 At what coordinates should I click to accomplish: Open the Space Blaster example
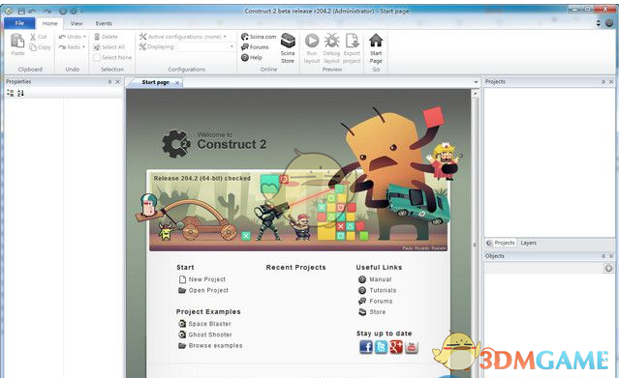pyautogui.click(x=209, y=324)
